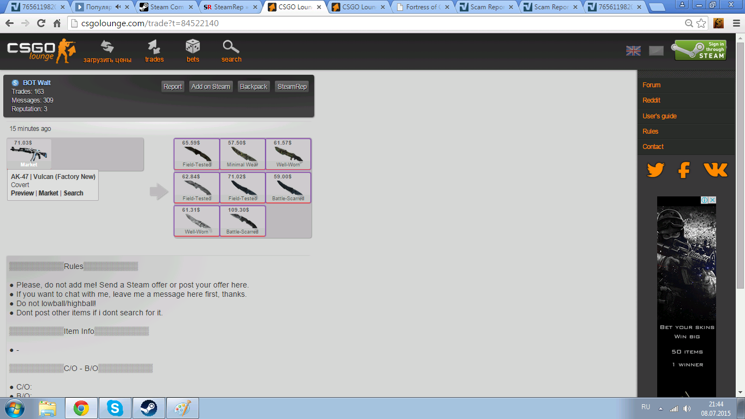Click the envelope messages icon
The width and height of the screenshot is (745, 419).
point(656,51)
